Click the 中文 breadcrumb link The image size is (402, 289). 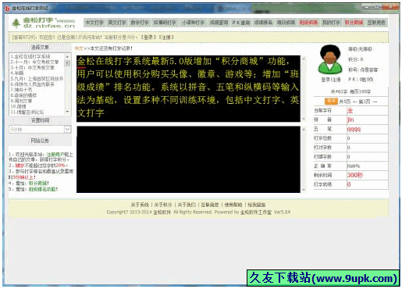tap(79, 48)
